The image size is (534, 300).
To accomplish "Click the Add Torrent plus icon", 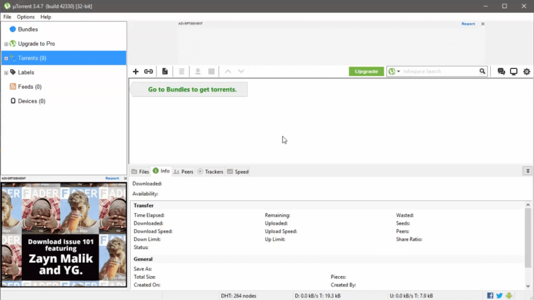I will pyautogui.click(x=136, y=71).
